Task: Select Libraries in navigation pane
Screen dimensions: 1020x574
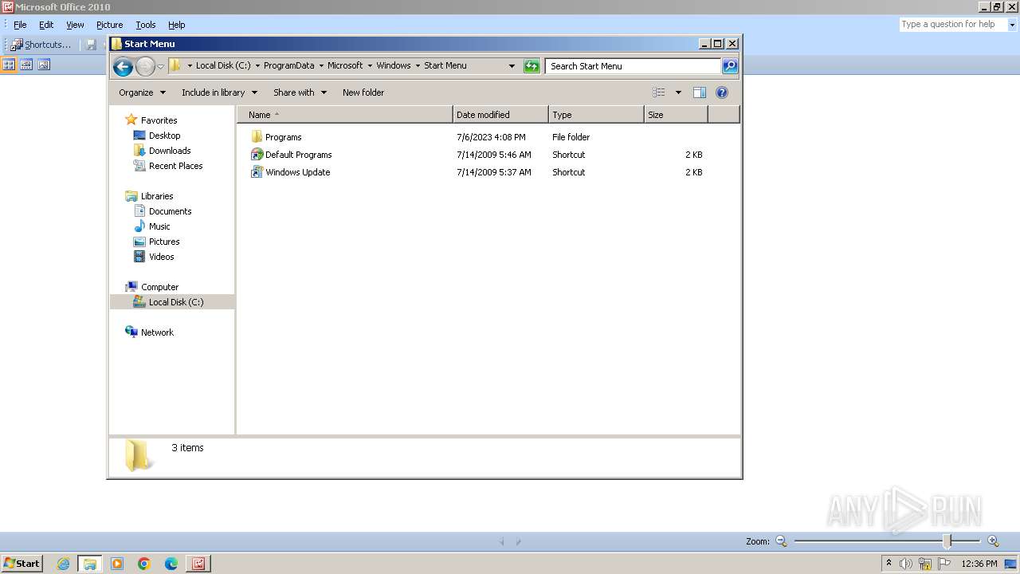Action: (157, 196)
